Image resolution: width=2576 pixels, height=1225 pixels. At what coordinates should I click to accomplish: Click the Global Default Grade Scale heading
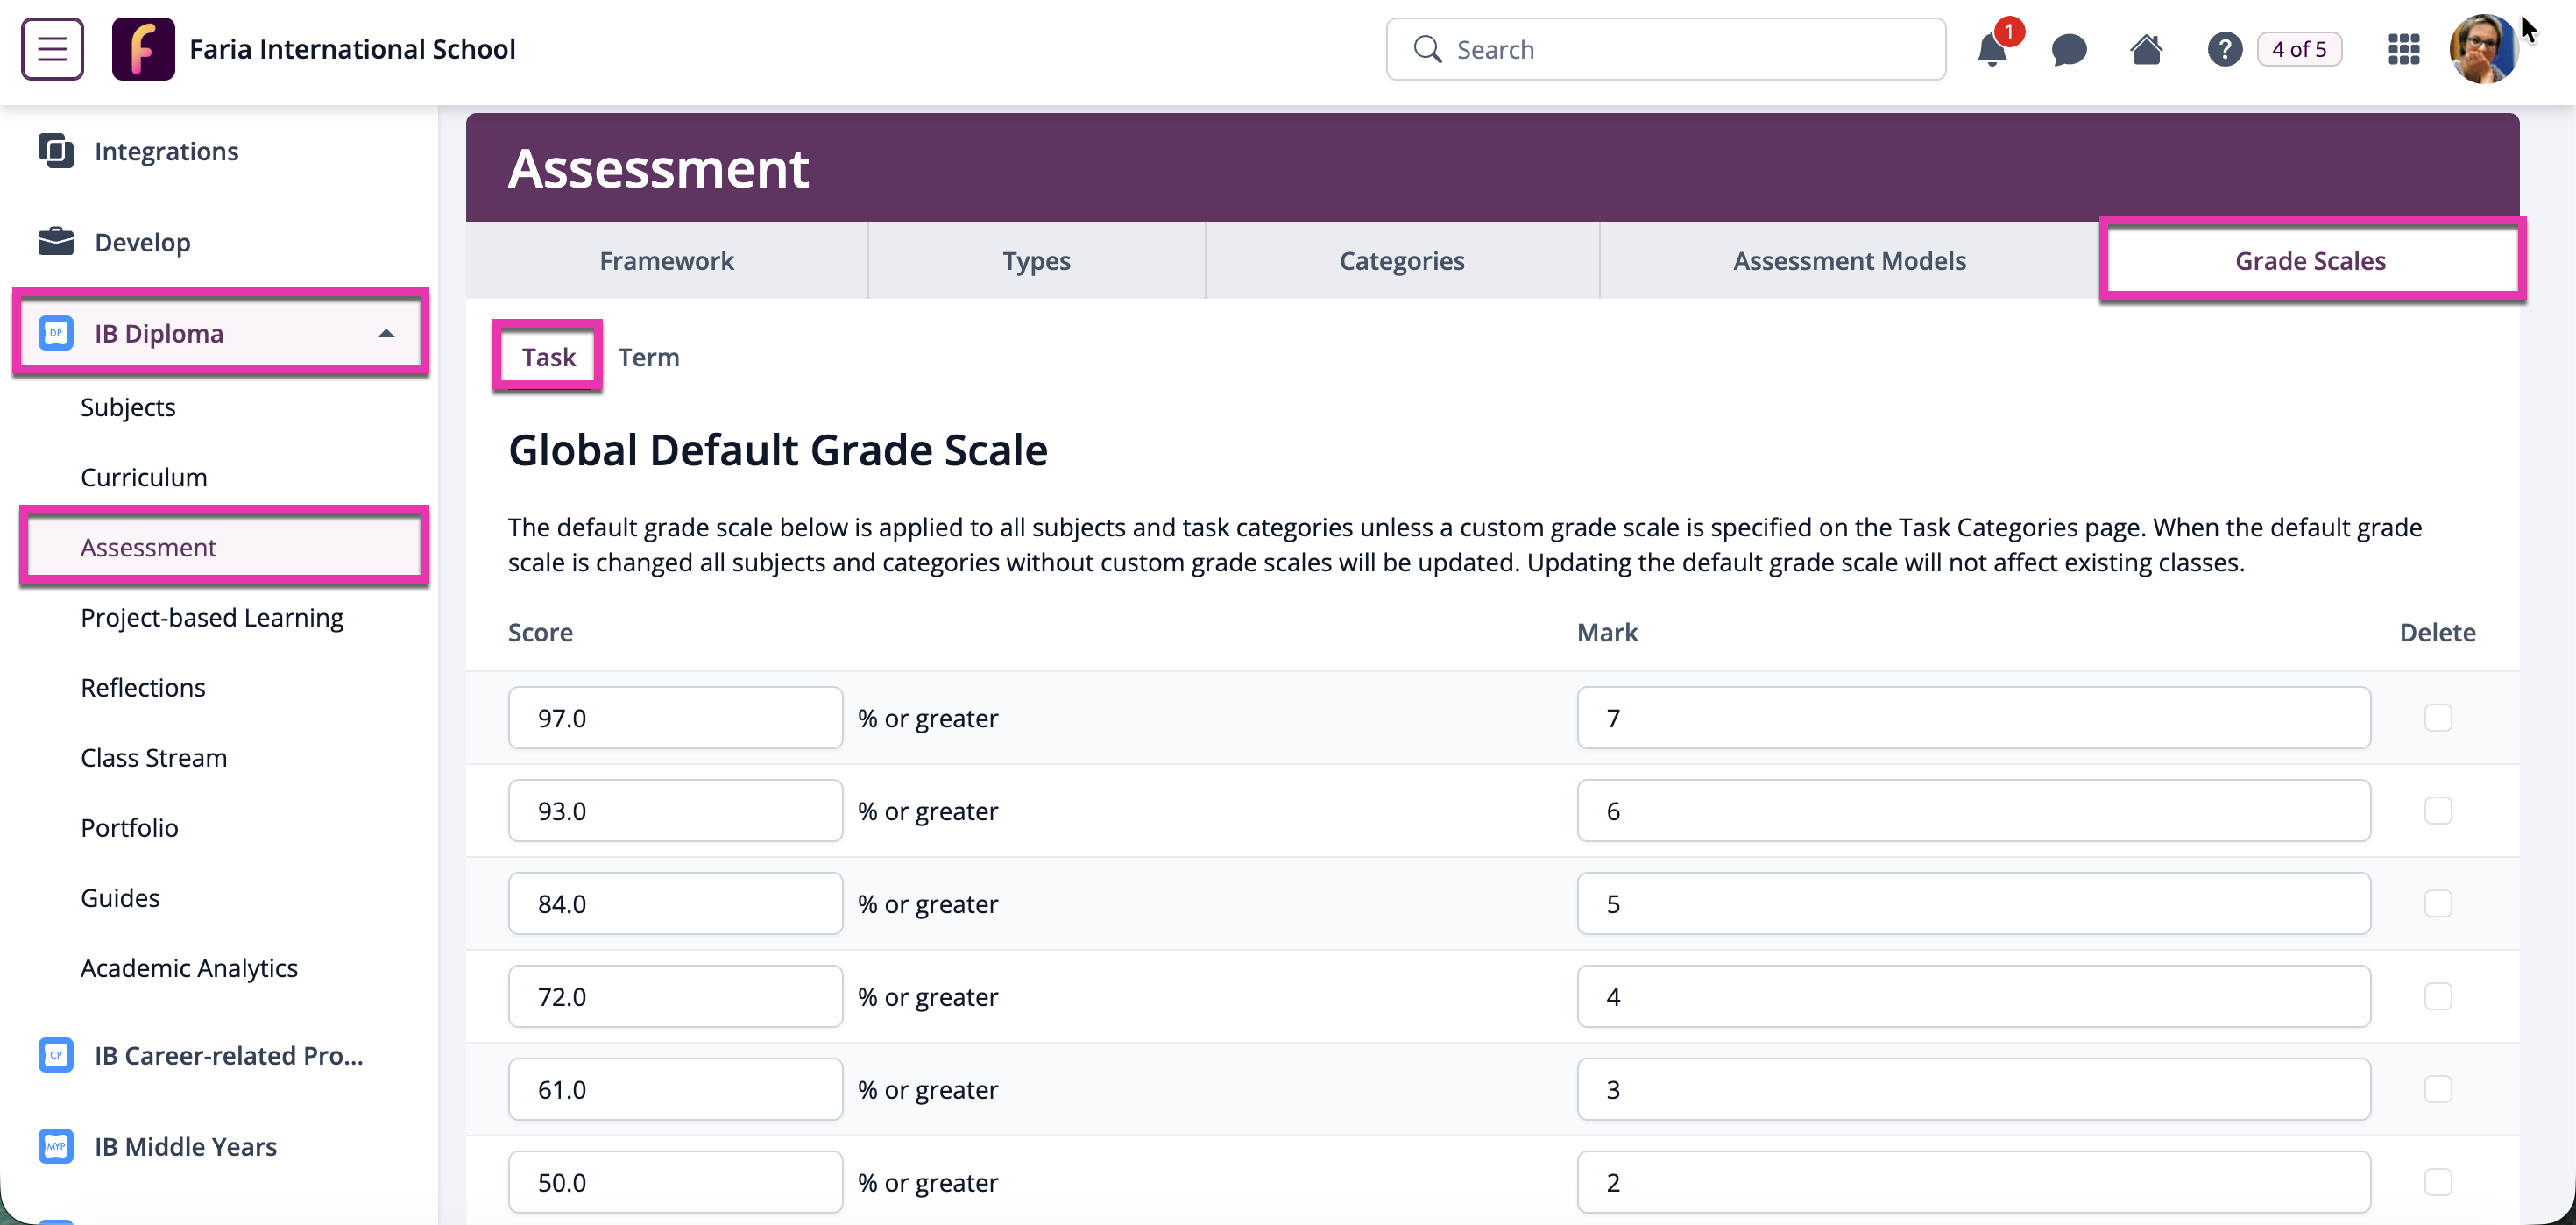(777, 450)
